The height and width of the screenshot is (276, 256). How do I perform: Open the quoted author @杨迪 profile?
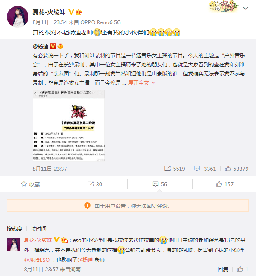[41, 46]
